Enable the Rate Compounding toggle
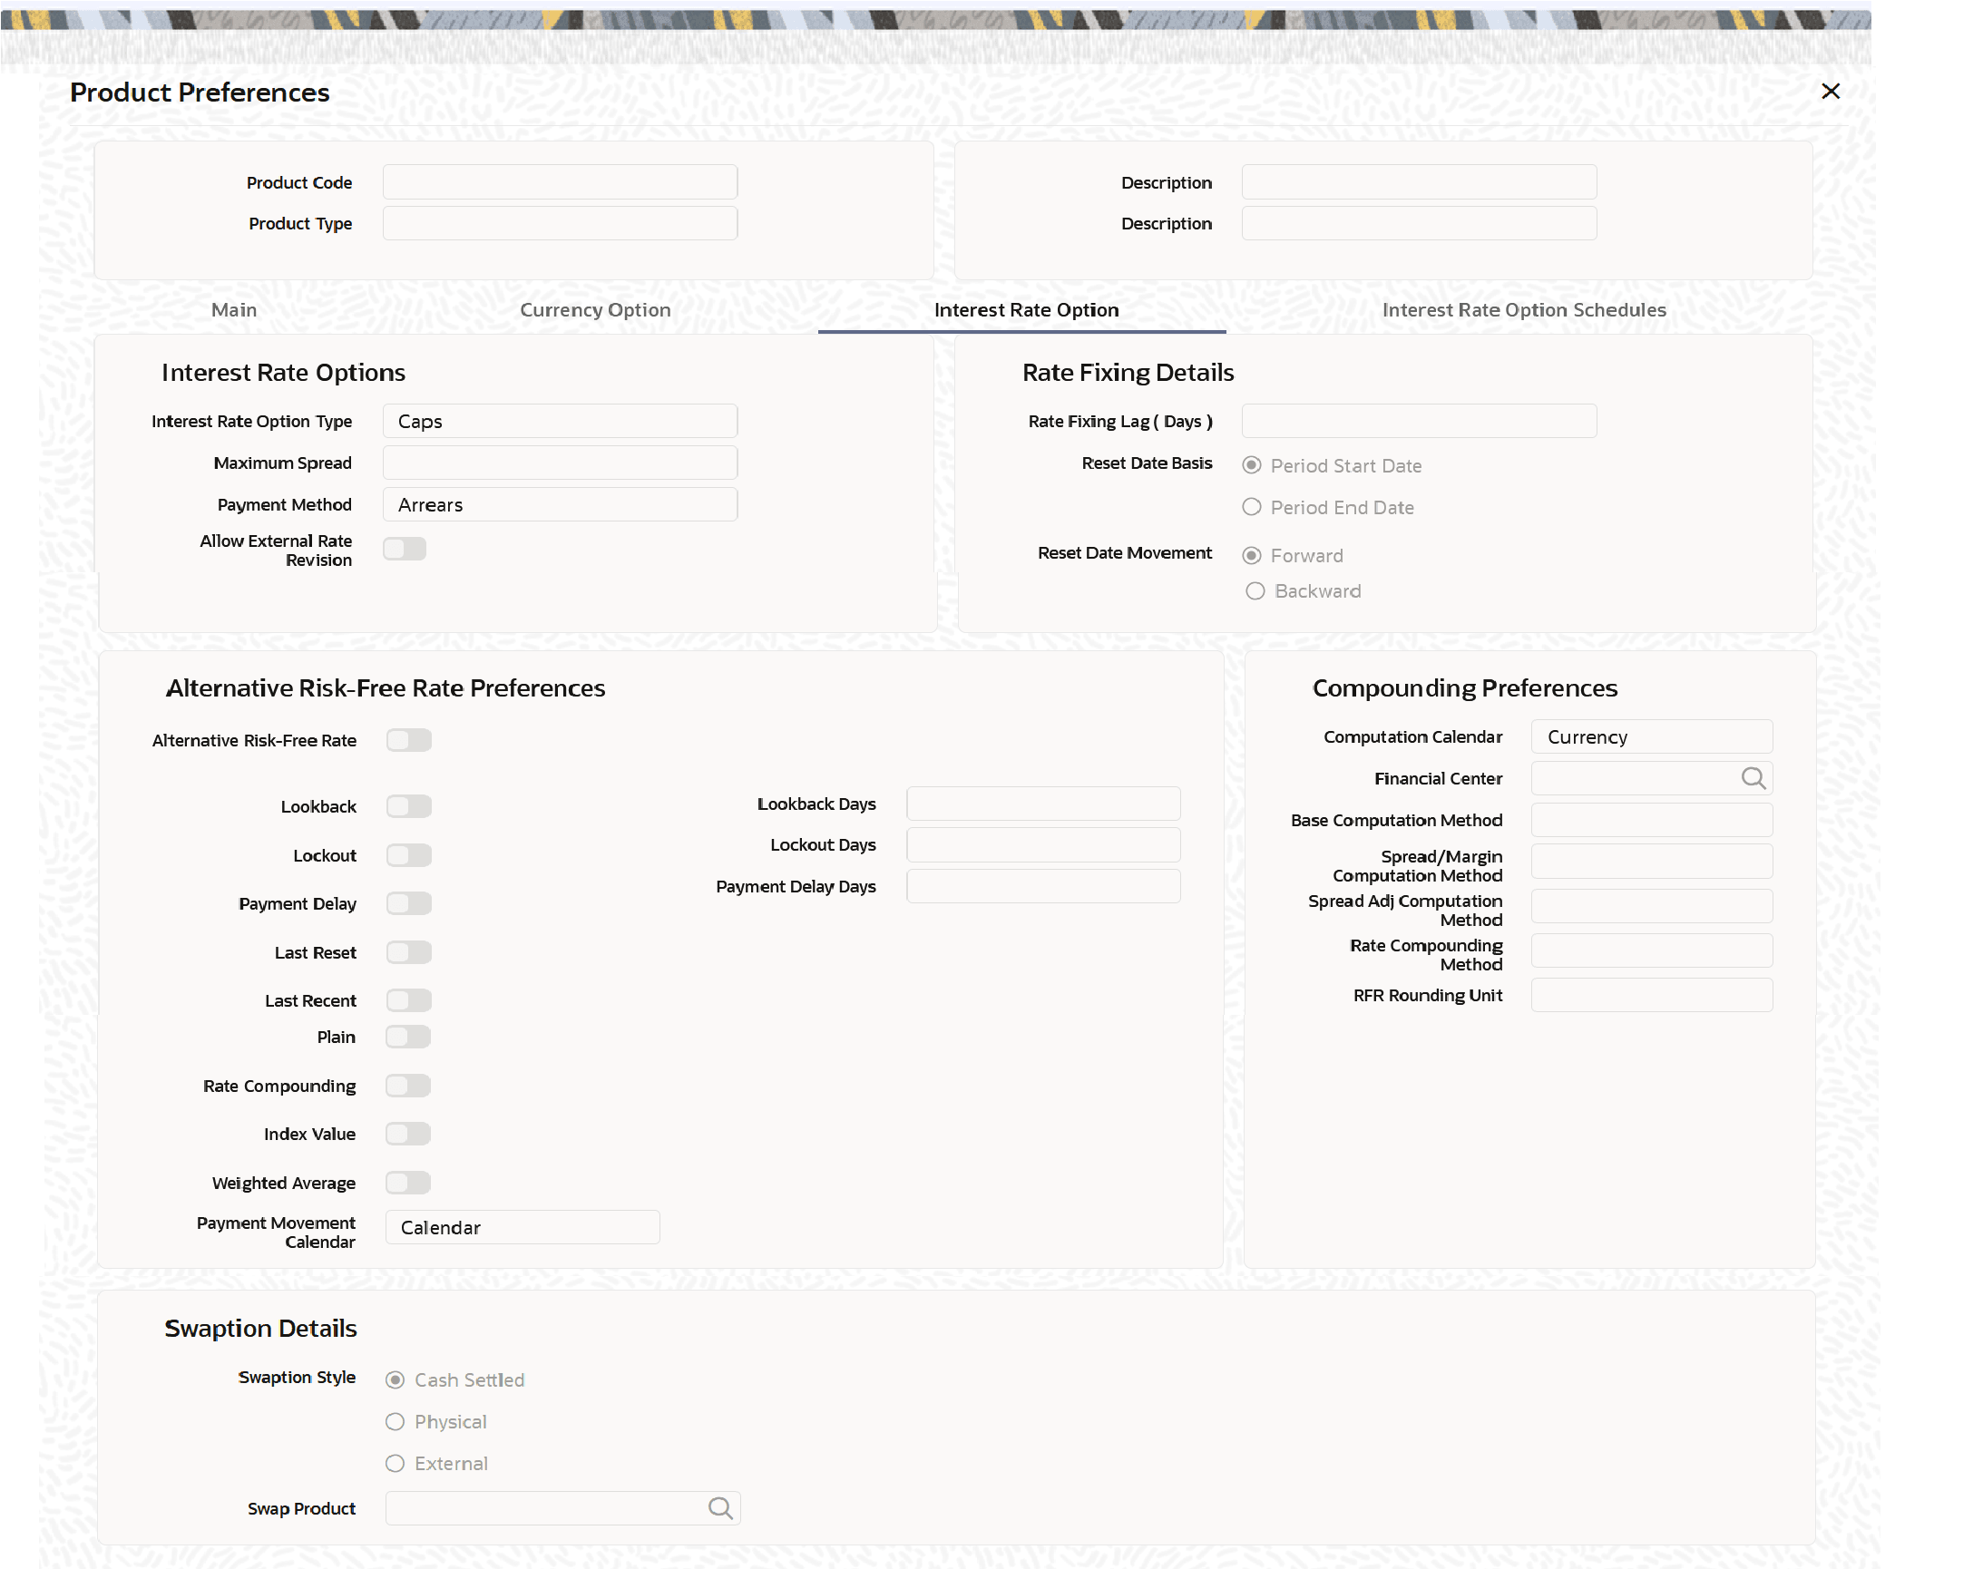 (408, 1086)
